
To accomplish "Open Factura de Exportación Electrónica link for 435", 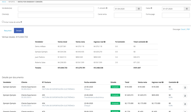I will click(x=58, y=97).
